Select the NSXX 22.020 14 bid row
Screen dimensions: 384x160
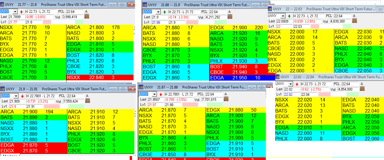308,100
